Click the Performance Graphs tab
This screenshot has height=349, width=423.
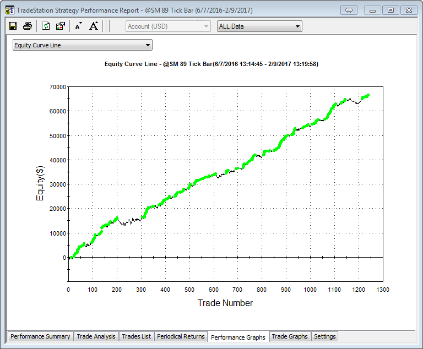tap(238, 337)
